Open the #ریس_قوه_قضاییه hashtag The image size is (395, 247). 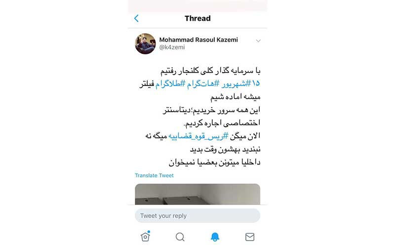(x=198, y=136)
